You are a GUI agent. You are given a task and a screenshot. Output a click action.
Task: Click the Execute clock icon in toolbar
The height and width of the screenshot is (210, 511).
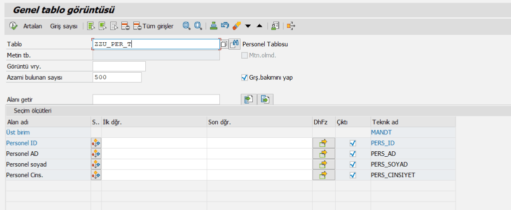point(13,26)
